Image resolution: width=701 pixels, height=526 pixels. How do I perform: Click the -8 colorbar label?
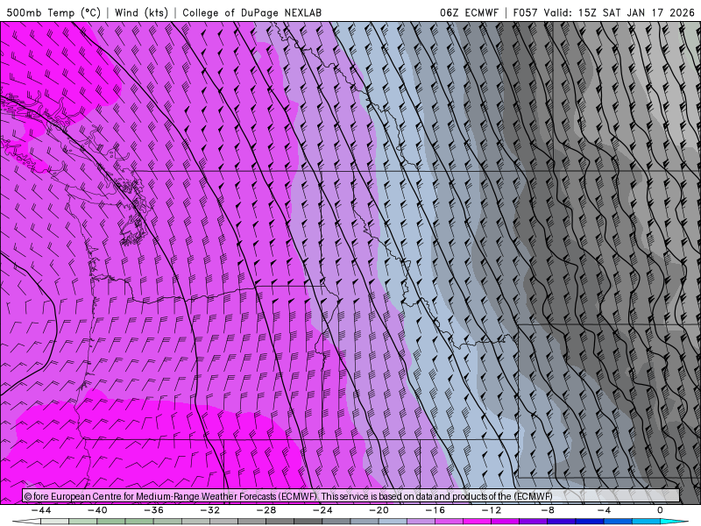(548, 510)
